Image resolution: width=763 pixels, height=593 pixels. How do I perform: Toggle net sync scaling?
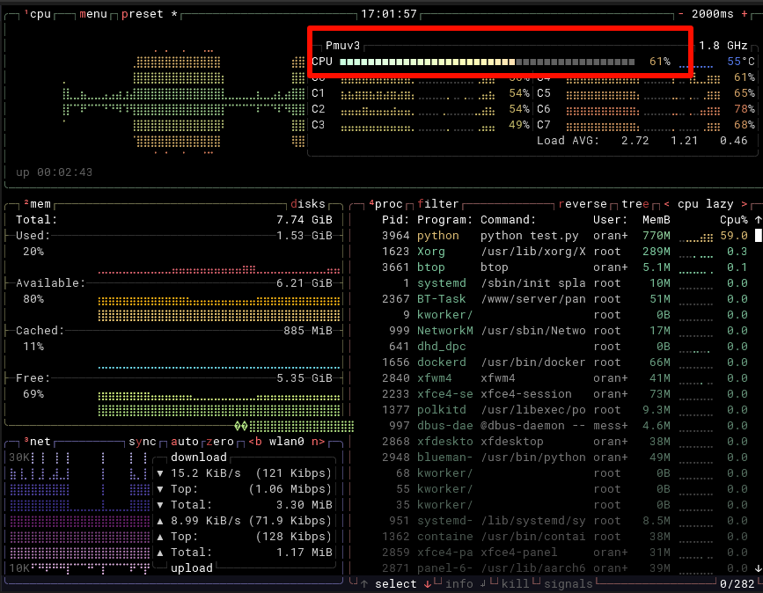pyautogui.click(x=142, y=441)
